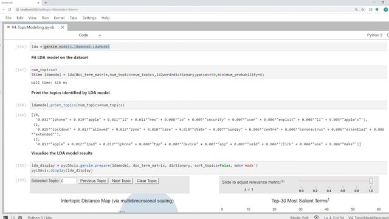
Task: Click the terminal count icon in status bar
Action: 5,217
